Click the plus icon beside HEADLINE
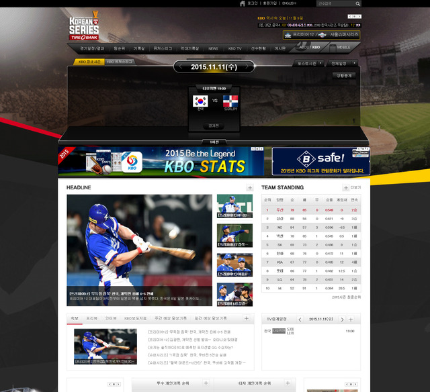This screenshot has height=392, width=430. click(x=250, y=188)
